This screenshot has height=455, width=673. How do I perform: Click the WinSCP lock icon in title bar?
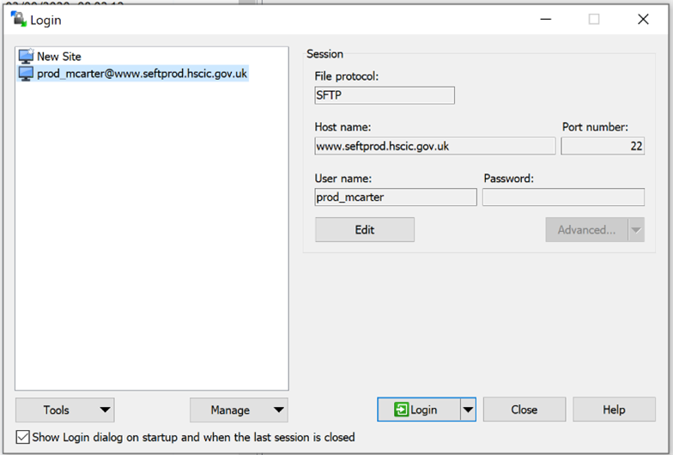click(x=18, y=19)
